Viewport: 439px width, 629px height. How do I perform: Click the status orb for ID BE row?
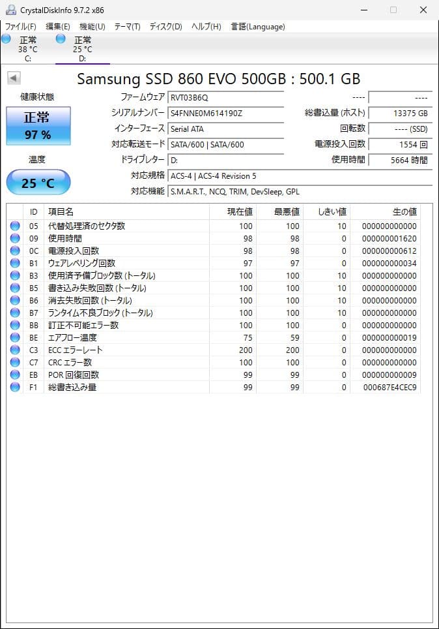pyautogui.click(x=15, y=337)
